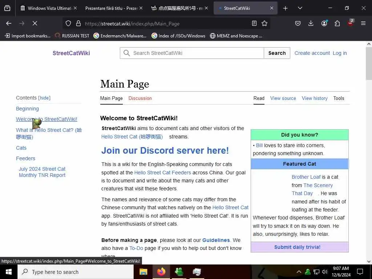372x279 pixels.
Task: Open the uBlock extension icon with badge
Action: 351,23
